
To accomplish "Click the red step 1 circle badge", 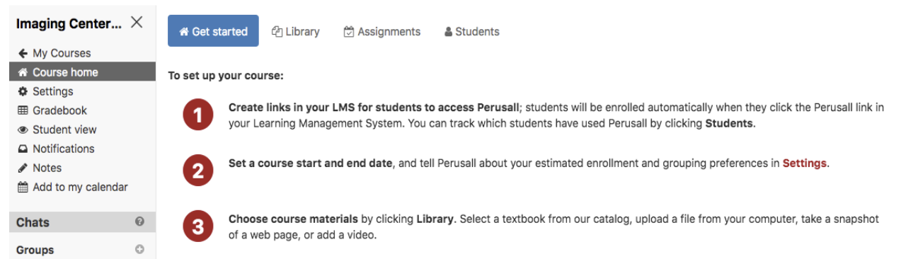I will (x=198, y=115).
